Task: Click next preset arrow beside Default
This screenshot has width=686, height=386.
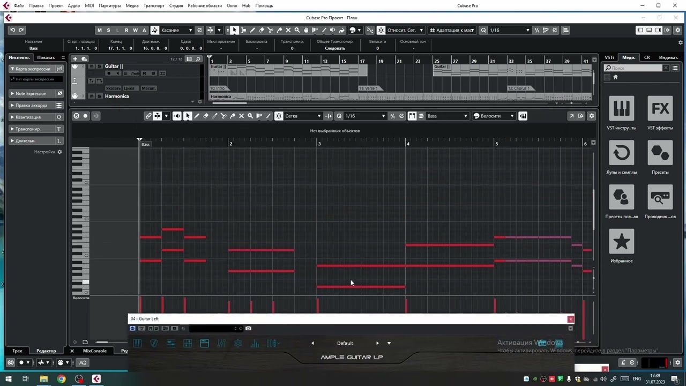Action: (x=377, y=343)
